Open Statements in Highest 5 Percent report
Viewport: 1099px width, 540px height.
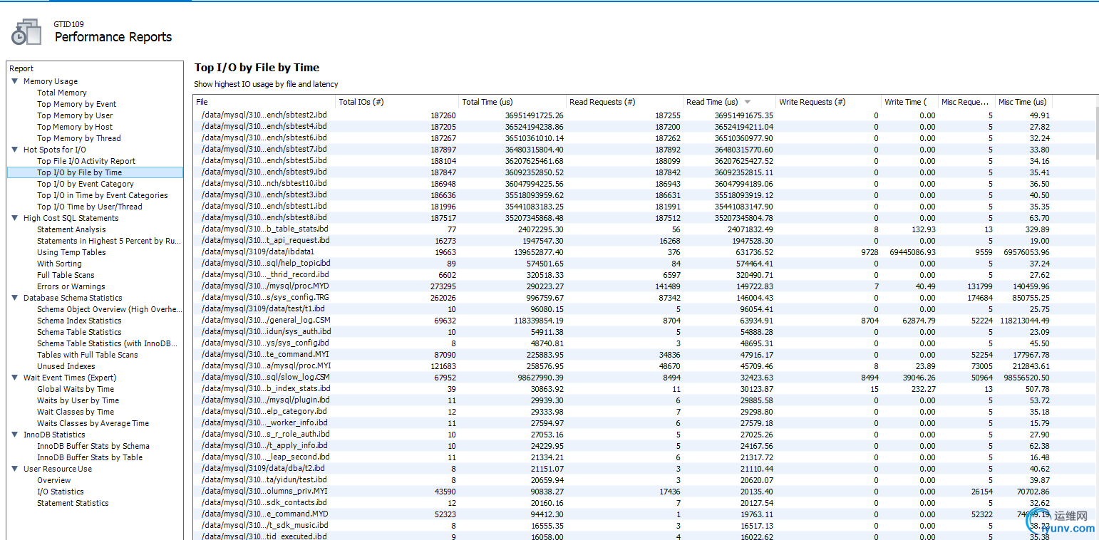[109, 241]
